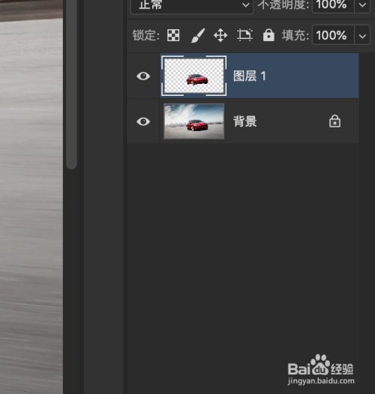Image resolution: width=375 pixels, height=394 pixels.
Task: Open the 填充 fill dropdown arrow
Action: click(x=362, y=35)
